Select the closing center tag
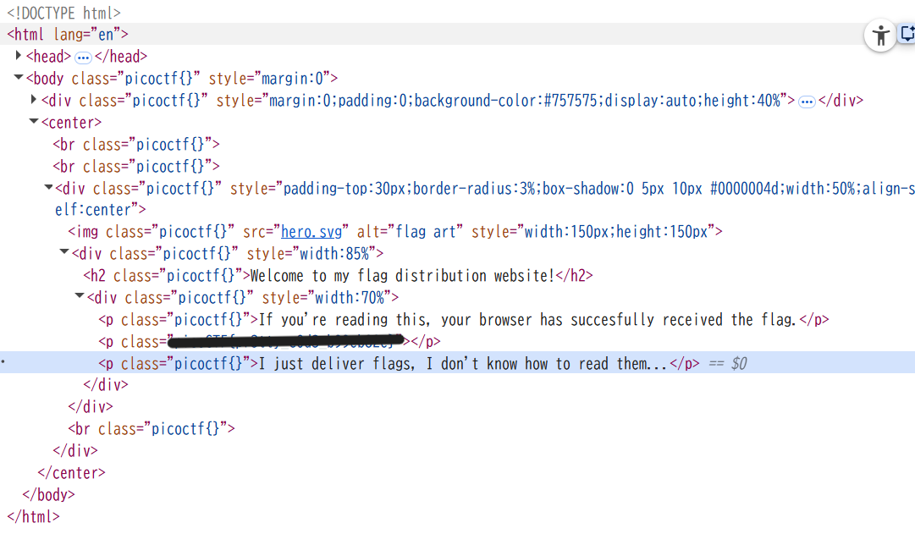 (72, 473)
